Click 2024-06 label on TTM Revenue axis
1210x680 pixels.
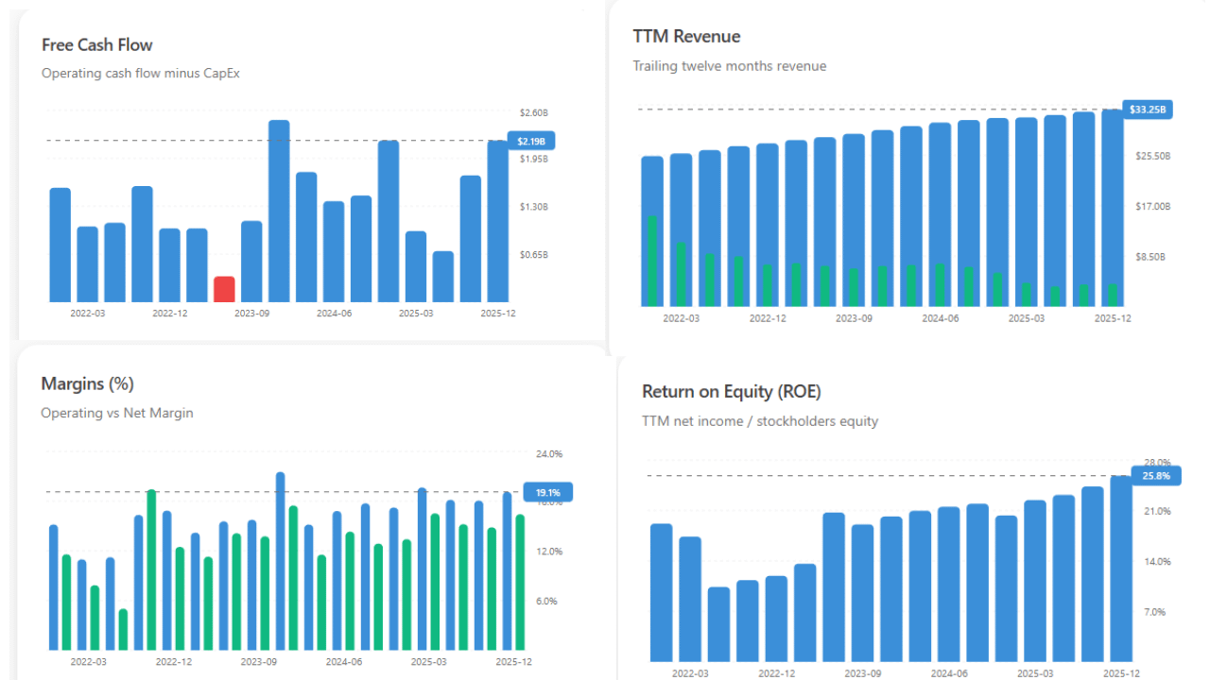click(x=940, y=318)
